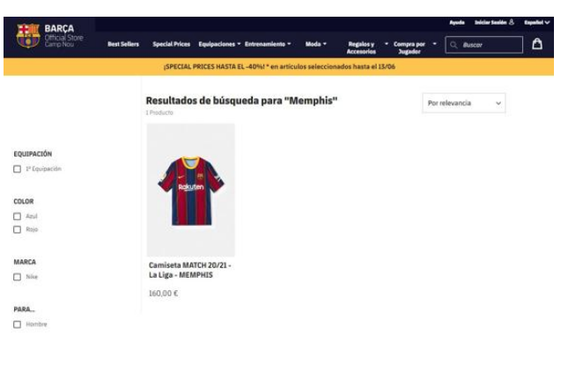
Task: Open the Por relevancia sort dropdown
Action: coord(463,103)
